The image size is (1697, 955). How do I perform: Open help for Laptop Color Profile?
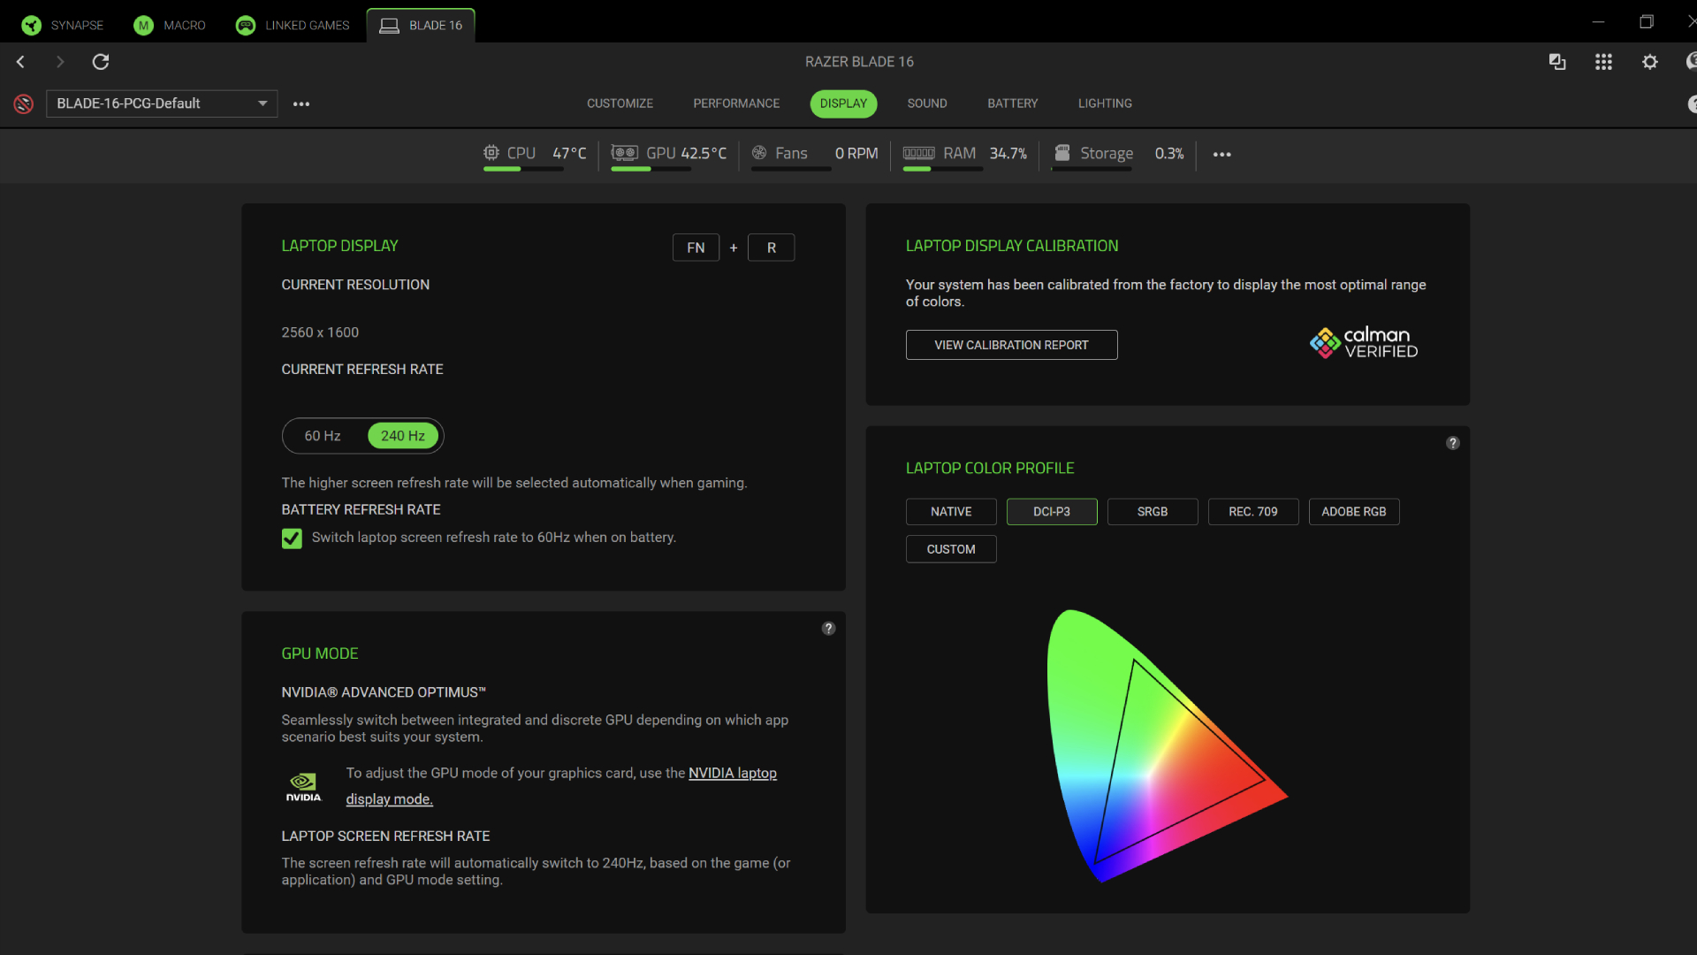tap(1452, 443)
